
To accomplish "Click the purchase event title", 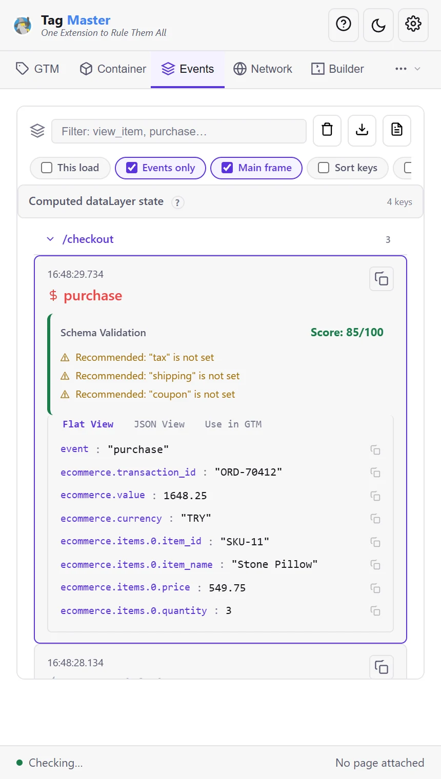I will [x=93, y=296].
